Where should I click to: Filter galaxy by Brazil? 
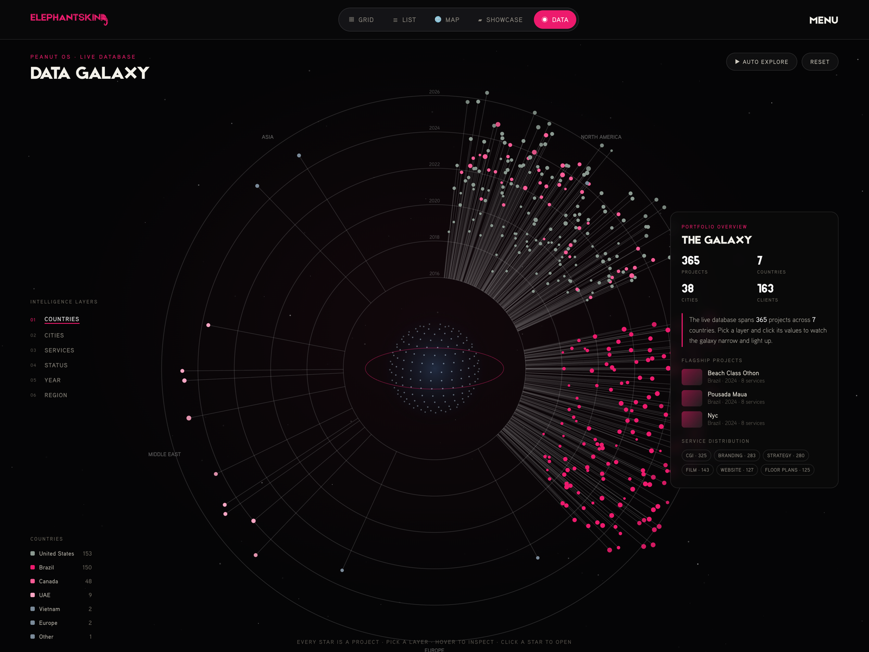[61, 567]
